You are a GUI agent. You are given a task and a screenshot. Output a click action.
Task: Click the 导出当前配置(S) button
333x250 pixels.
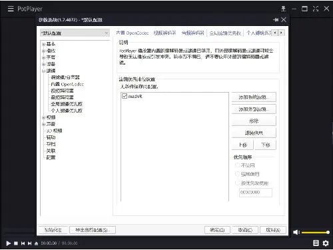tap(93, 230)
